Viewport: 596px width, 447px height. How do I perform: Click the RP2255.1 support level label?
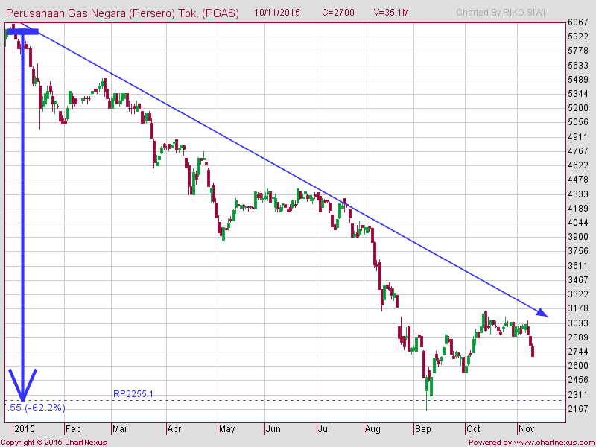pos(133,394)
